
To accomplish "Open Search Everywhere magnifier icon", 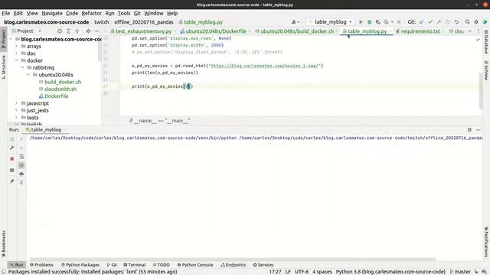I will click(467, 22).
